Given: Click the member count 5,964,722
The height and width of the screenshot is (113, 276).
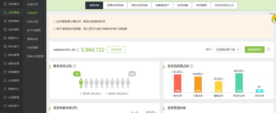Looking at the screenshot, I should [93, 50].
